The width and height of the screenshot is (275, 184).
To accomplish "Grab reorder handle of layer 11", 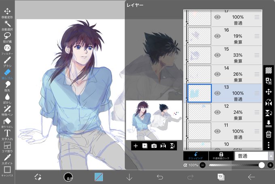I will click(257, 131).
